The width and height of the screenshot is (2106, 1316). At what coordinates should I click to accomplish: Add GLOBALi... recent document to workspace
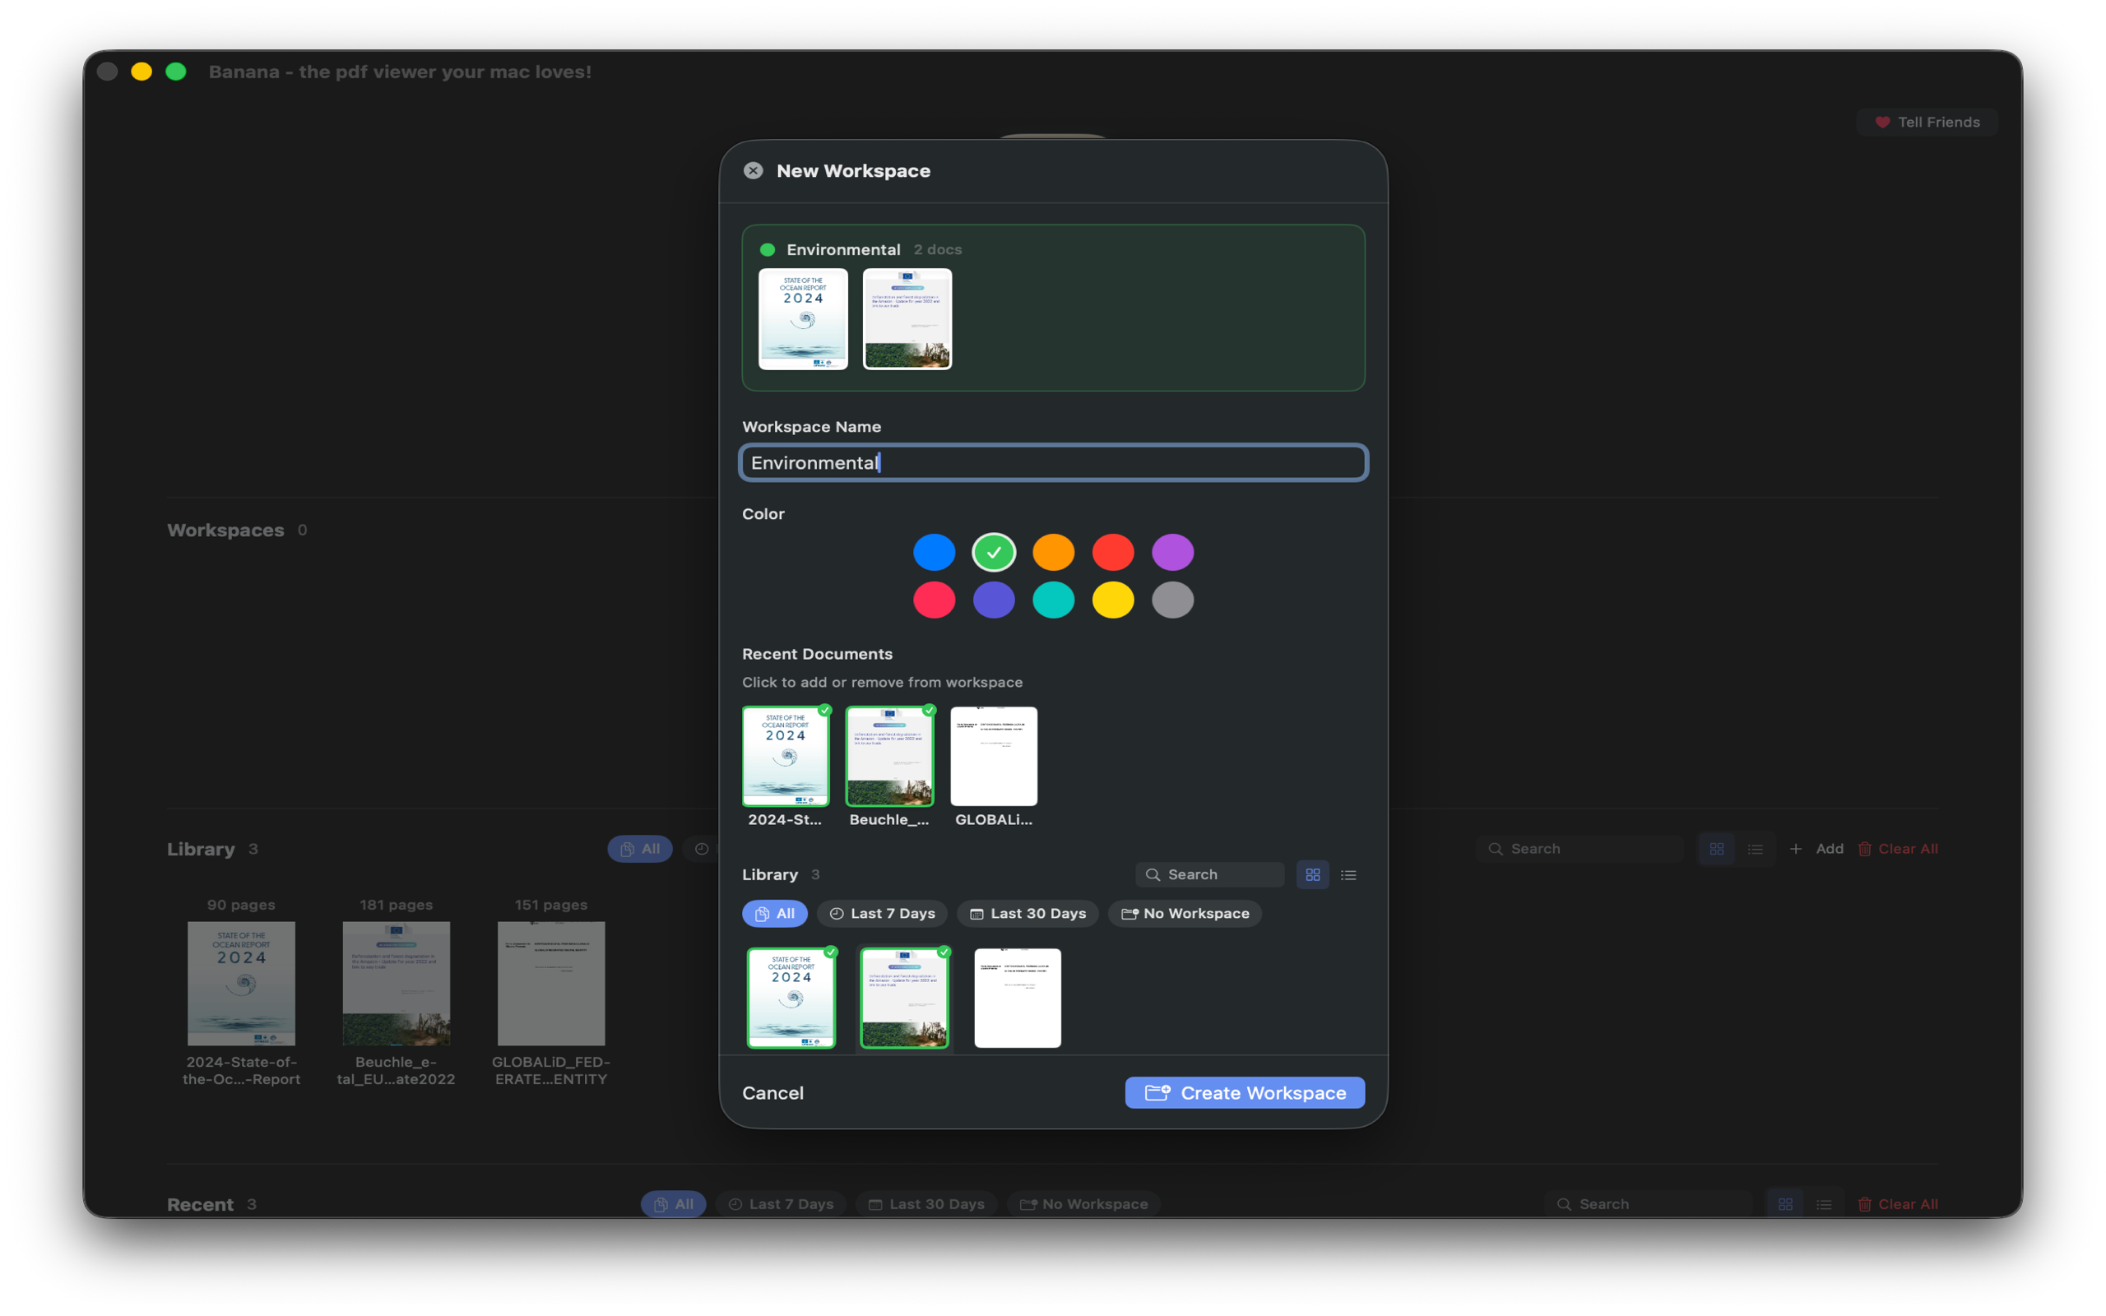coord(994,757)
